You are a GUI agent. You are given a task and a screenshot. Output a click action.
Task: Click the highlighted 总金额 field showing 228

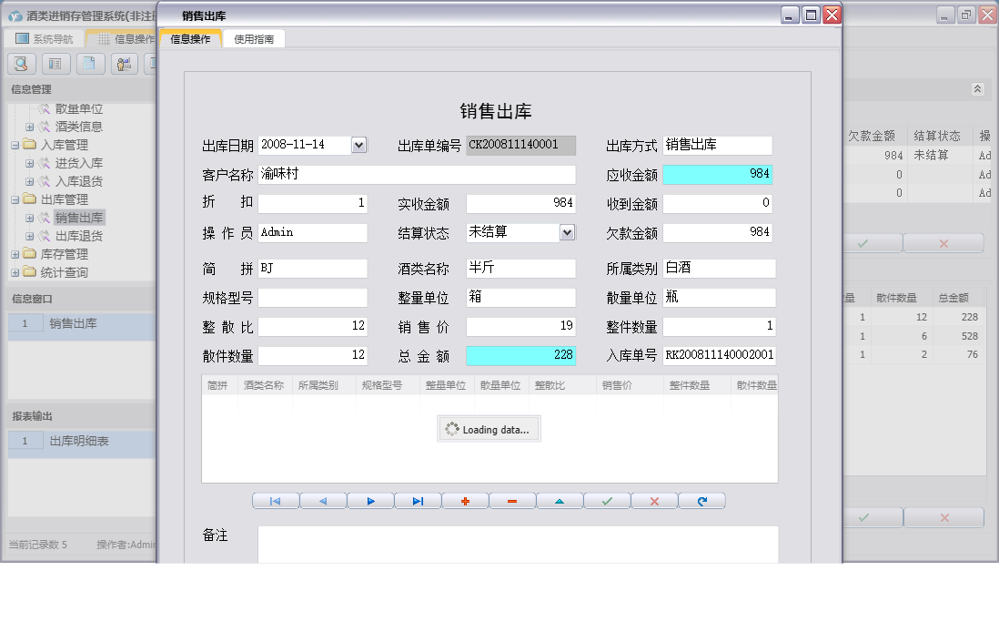520,356
